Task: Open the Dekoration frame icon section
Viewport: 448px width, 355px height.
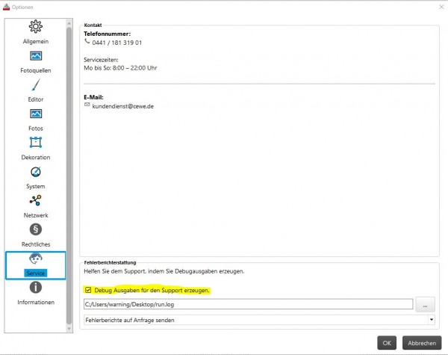Action: tap(36, 143)
